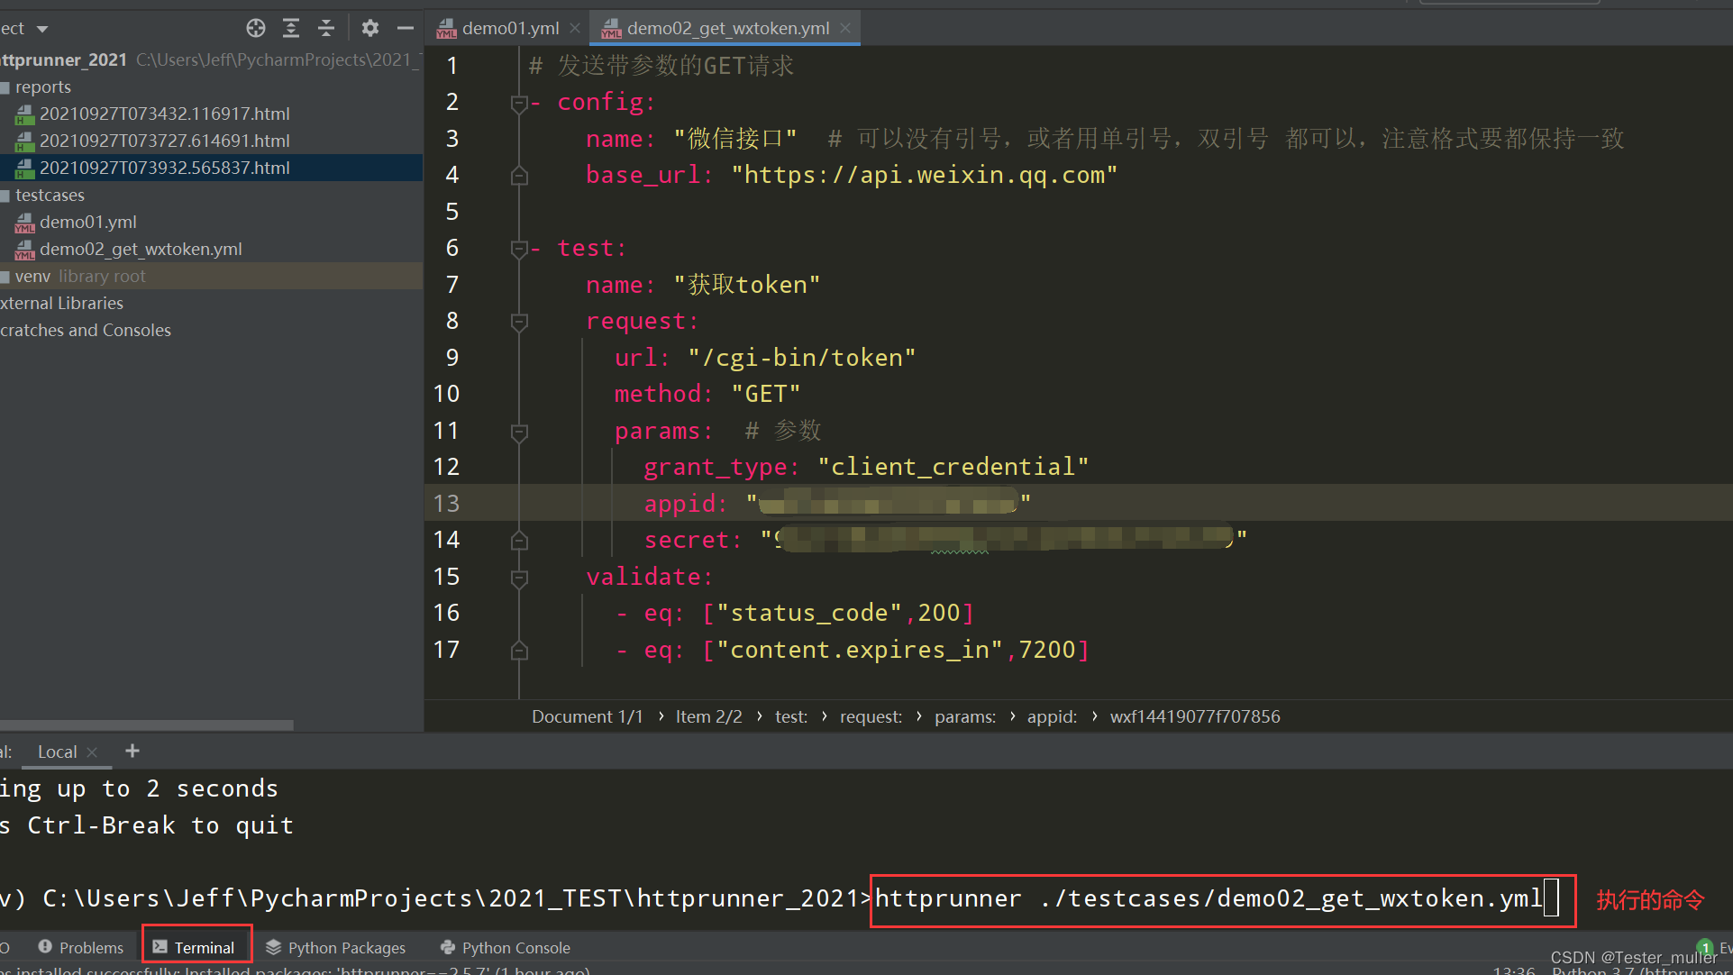This screenshot has width=1733, height=975.
Task: Select the testcases folder
Action: click(x=50, y=195)
